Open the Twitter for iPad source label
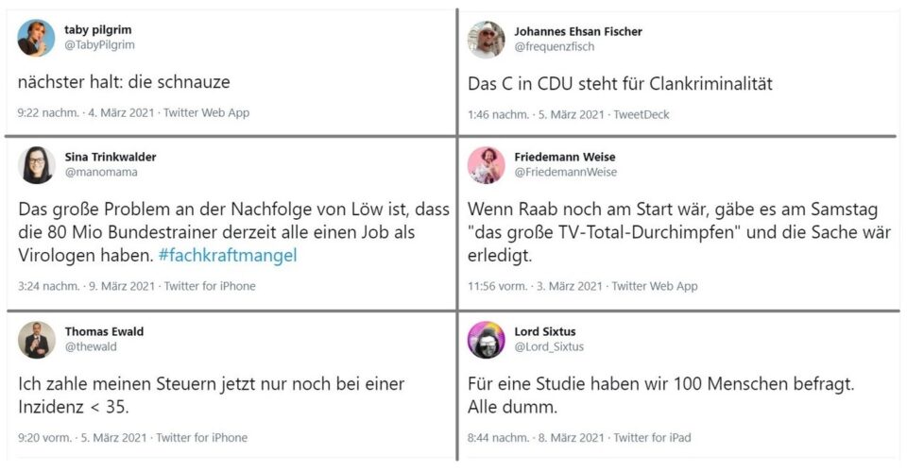Image resolution: width=907 pixels, height=471 pixels. pos(652,438)
